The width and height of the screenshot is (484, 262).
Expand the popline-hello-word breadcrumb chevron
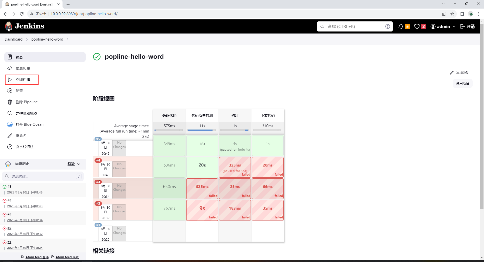(x=68, y=39)
